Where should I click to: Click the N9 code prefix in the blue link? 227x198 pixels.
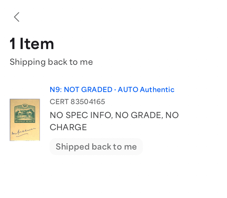[56, 89]
